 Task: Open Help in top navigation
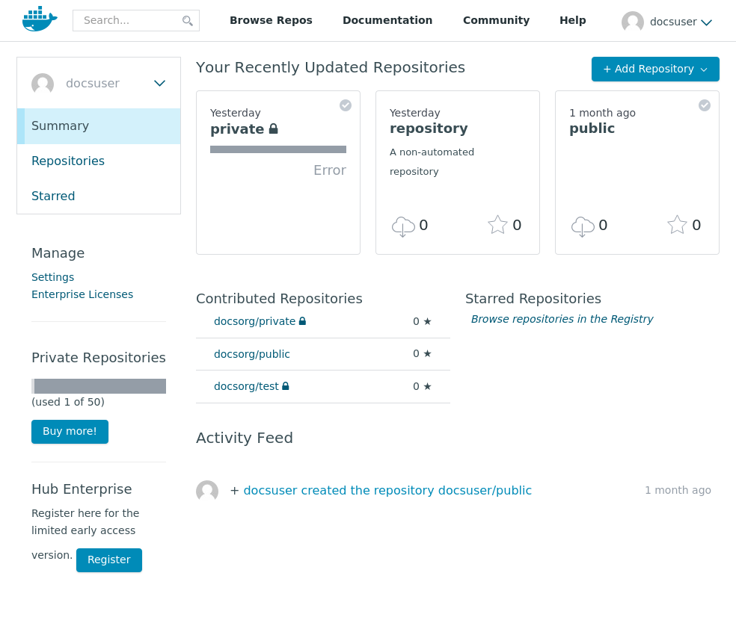[573, 20]
